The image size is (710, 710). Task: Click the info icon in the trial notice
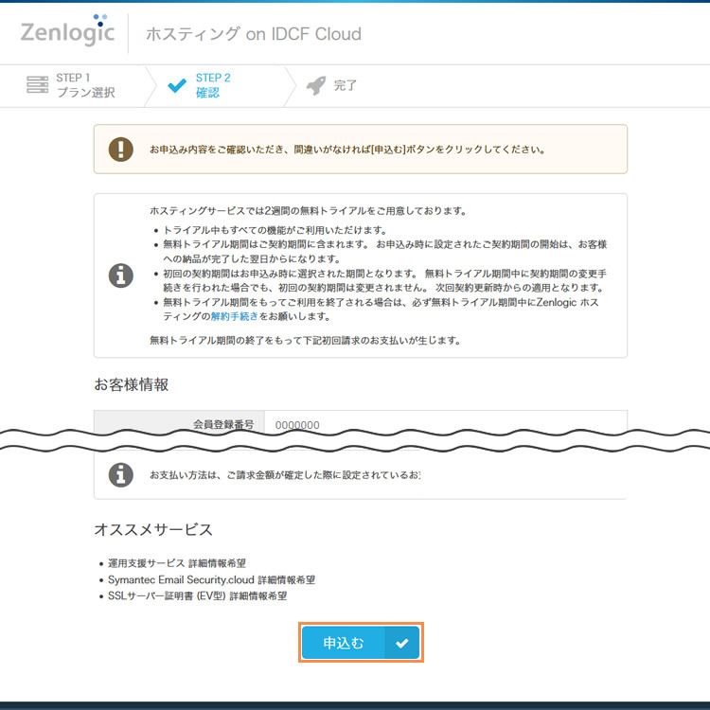(x=120, y=275)
